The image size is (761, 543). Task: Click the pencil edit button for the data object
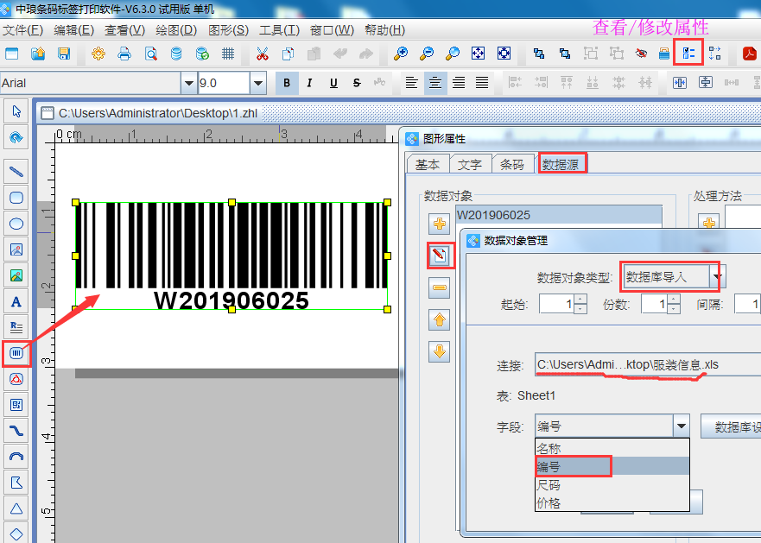tap(440, 254)
